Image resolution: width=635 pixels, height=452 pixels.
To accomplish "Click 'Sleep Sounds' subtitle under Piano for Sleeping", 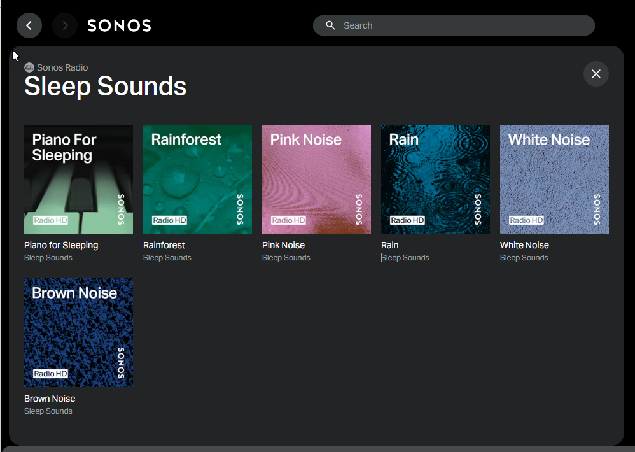I will coord(48,258).
